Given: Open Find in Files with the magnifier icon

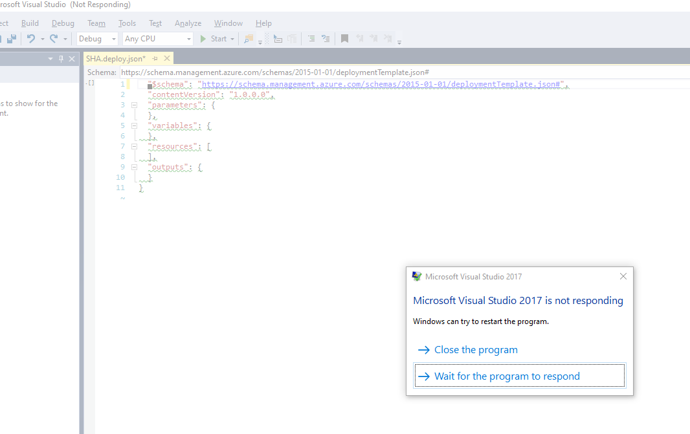Looking at the screenshot, I should [x=249, y=38].
